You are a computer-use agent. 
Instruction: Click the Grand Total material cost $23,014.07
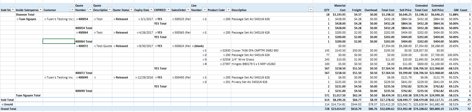[x=338, y=109]
